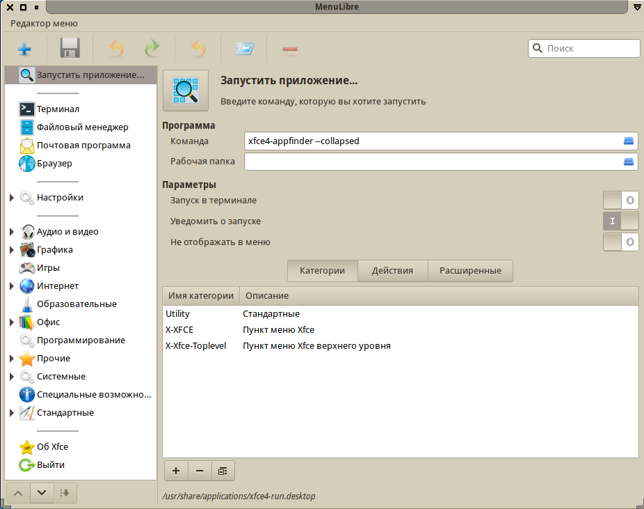
Task: Remove the selected category with the minus button
Action: [200, 471]
